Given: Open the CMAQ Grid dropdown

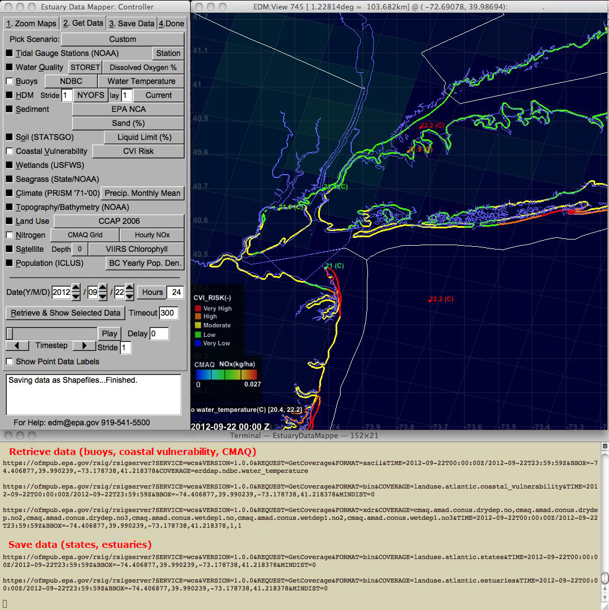Looking at the screenshot, I should [x=85, y=235].
